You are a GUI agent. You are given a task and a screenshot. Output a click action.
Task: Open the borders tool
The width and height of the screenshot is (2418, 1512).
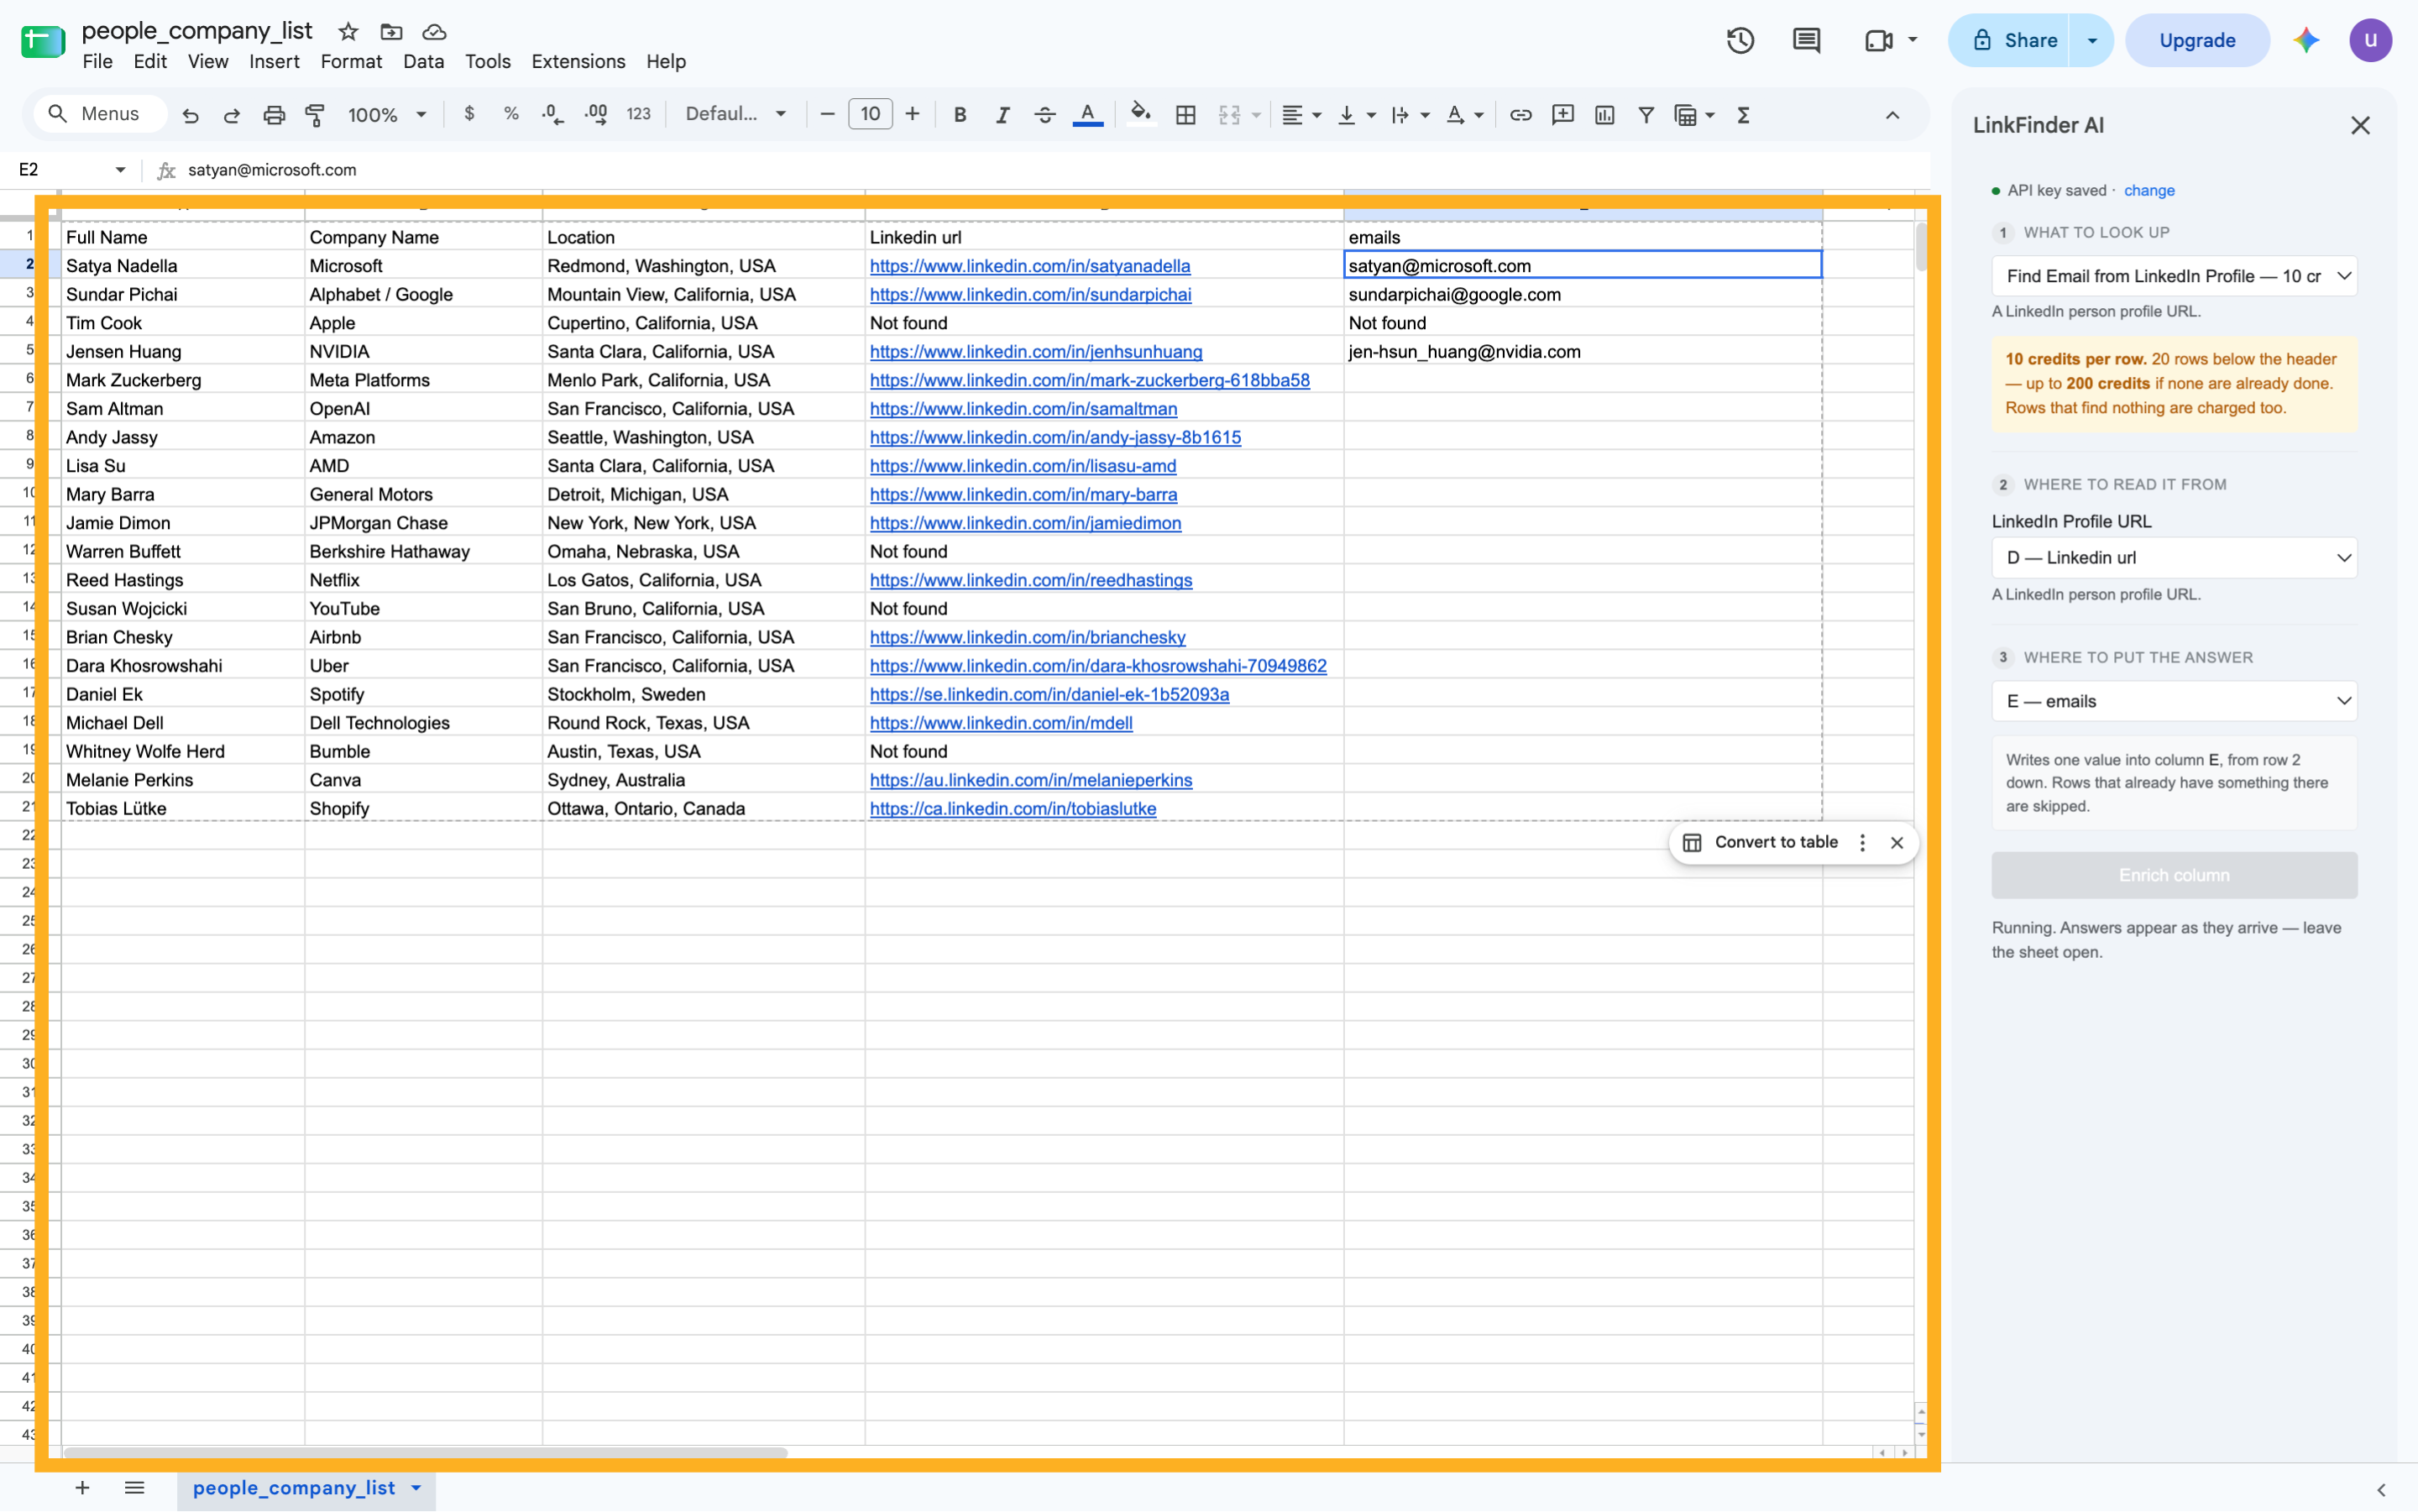(x=1186, y=115)
